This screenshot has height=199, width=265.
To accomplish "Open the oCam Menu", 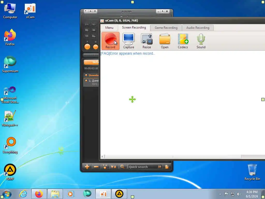I will click(109, 27).
